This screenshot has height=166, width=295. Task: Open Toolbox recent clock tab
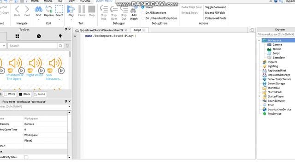pyautogui.click(x=39, y=36)
